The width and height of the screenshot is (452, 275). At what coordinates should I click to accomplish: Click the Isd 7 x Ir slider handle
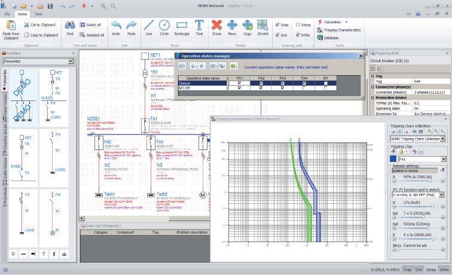pyautogui.click(x=423, y=217)
